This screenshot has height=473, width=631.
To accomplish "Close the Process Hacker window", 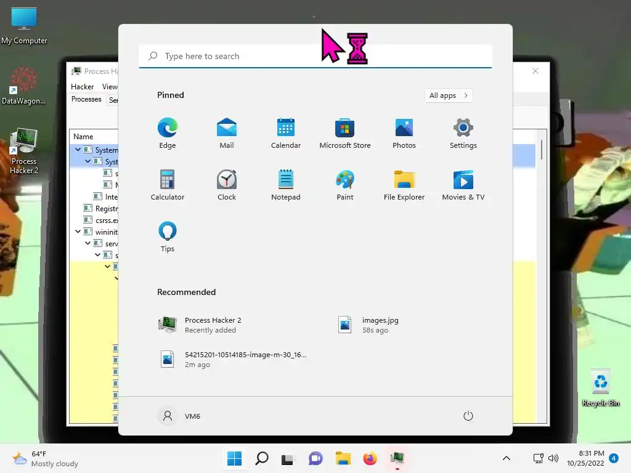I will click(x=535, y=71).
